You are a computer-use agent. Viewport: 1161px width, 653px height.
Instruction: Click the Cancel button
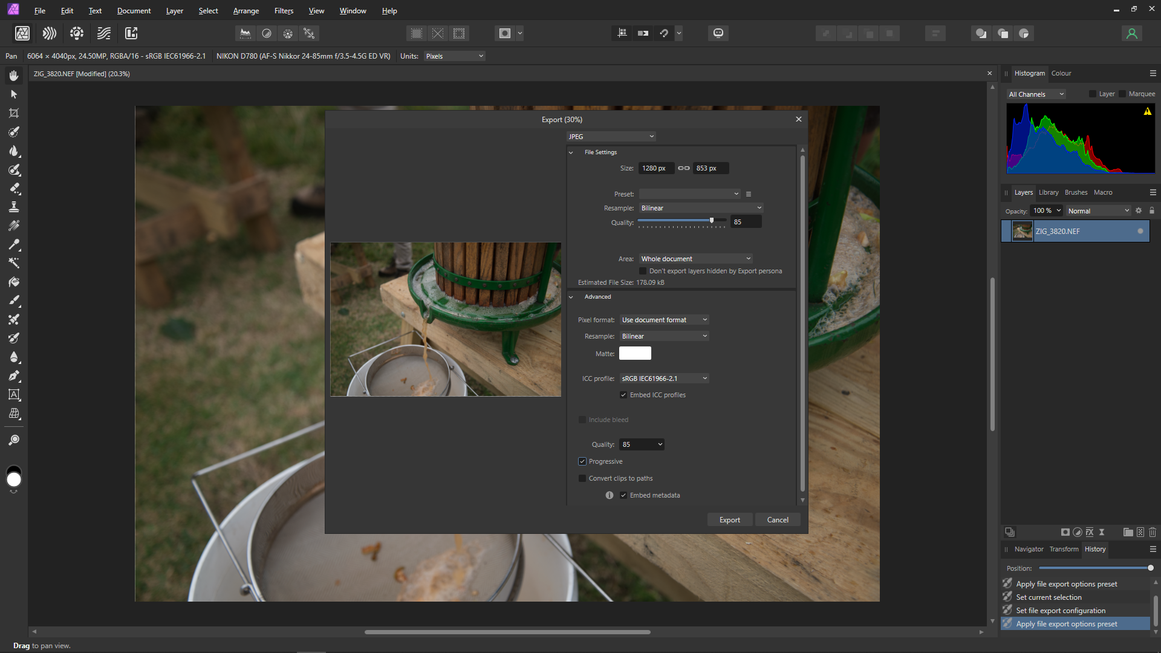tap(778, 520)
